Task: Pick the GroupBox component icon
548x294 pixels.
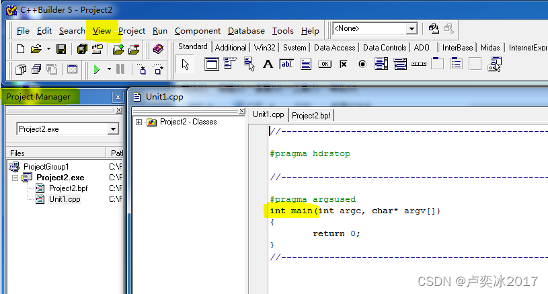Action: click(438, 64)
